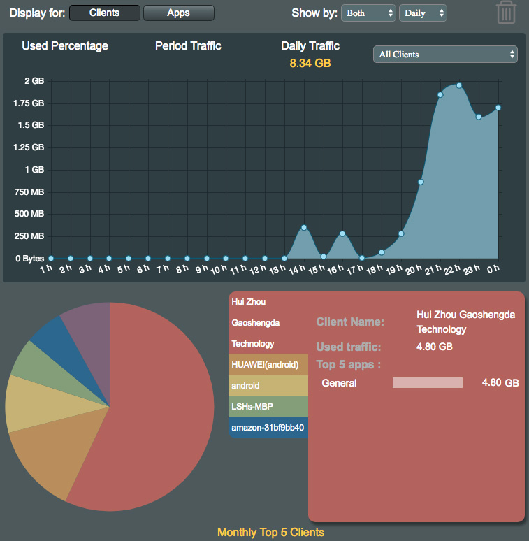Viewport: 529px width, 541px height.
Task: Select HUAWEI(android) client in legend
Action: point(268,365)
